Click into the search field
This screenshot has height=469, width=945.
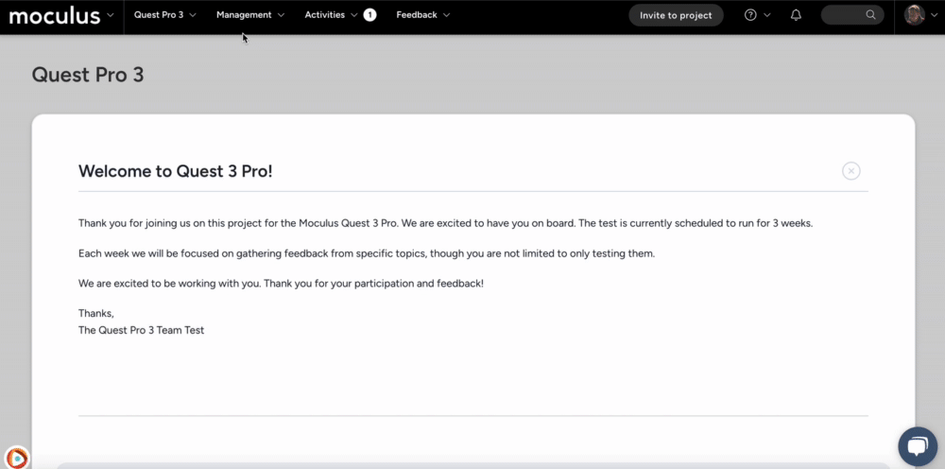click(852, 15)
